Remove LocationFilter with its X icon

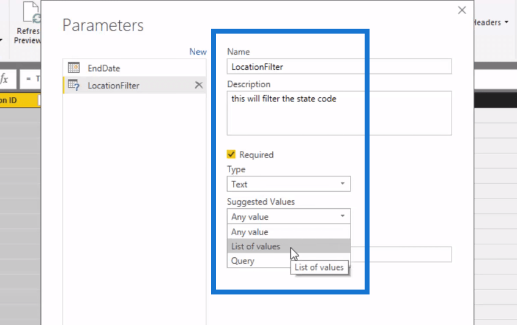(x=198, y=85)
